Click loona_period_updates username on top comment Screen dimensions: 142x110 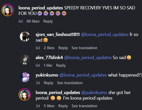pyautogui.click(x=41, y=8)
